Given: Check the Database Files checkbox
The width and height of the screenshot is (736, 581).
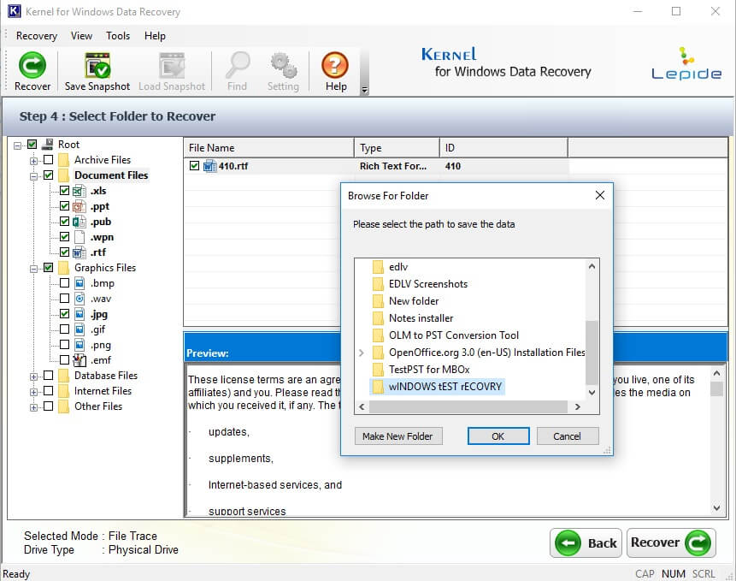Looking at the screenshot, I should coord(49,376).
